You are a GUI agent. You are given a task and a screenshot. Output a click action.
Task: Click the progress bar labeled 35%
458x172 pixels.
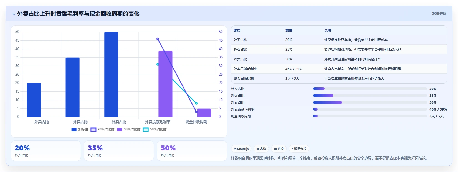370,96
